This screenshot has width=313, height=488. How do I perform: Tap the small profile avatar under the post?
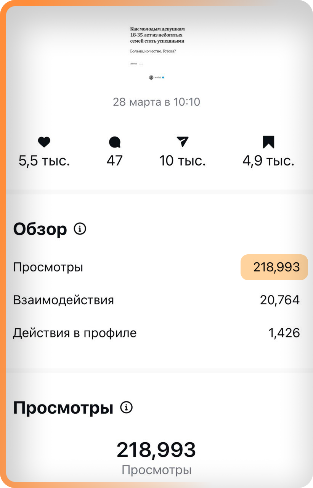tap(151, 77)
